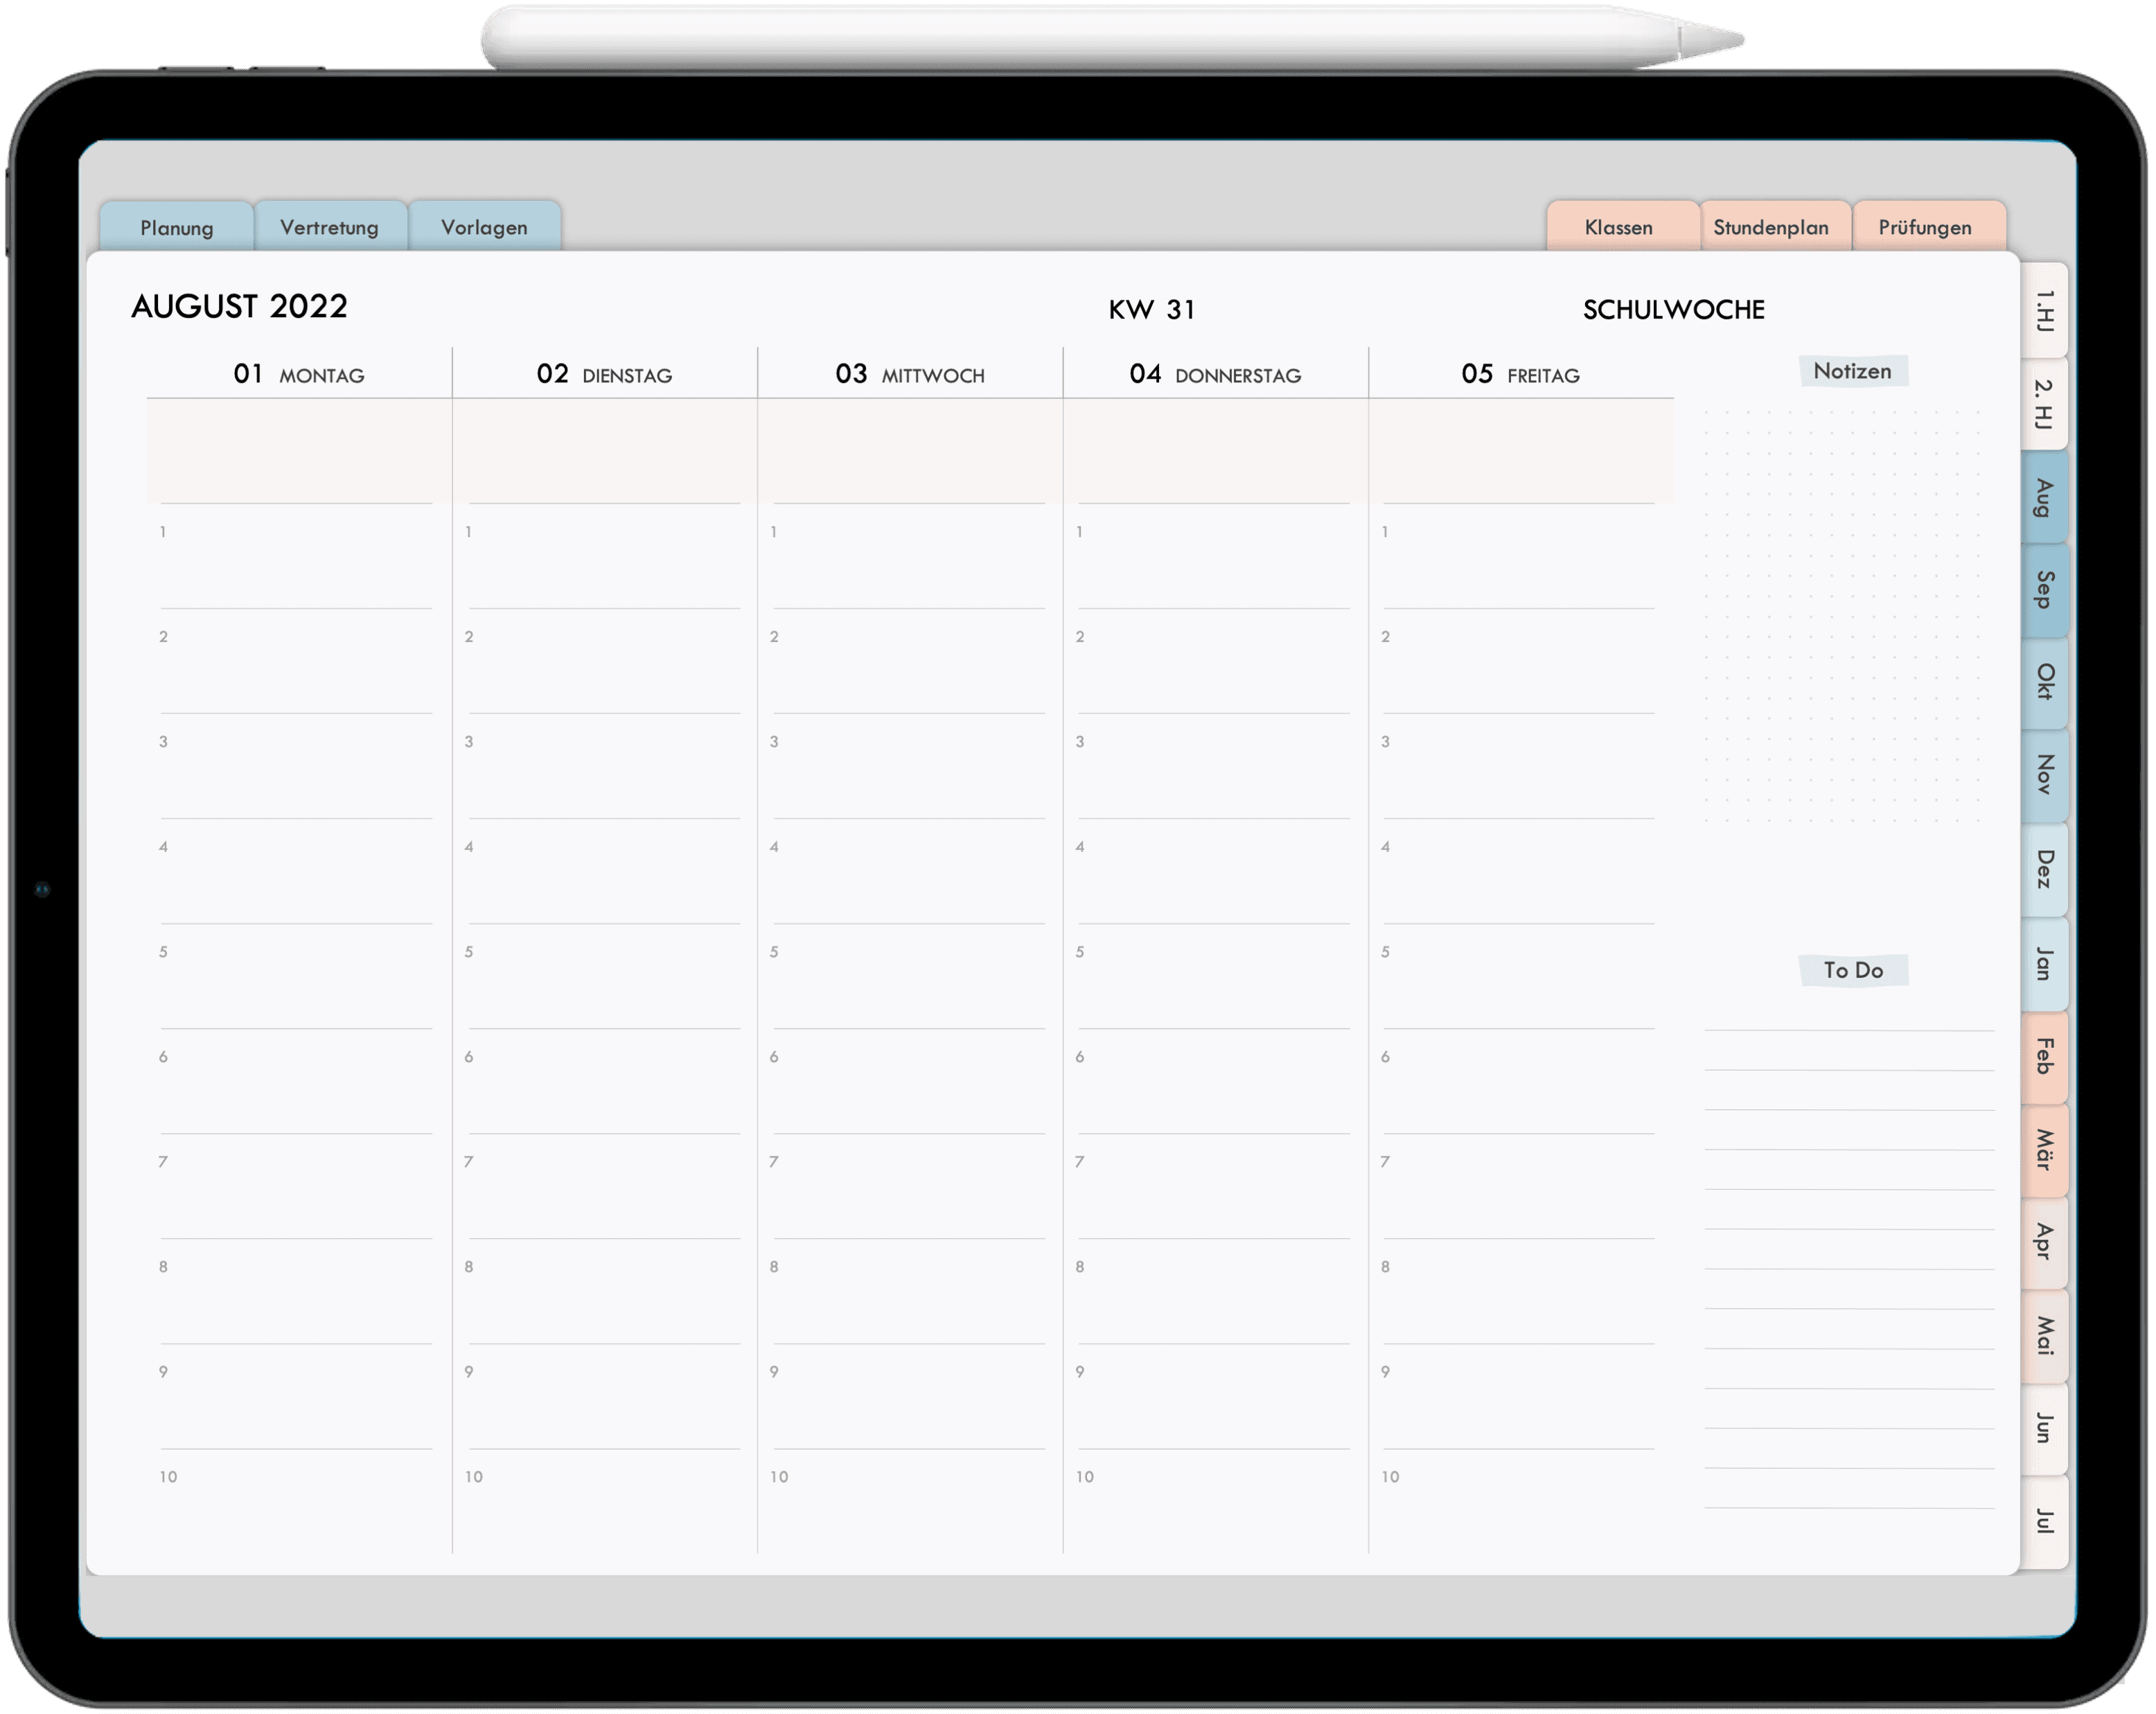Open the Apr month tab

(x=2045, y=1243)
